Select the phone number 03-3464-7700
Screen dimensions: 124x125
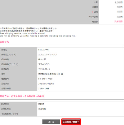pyautogui.click(x=45, y=79)
